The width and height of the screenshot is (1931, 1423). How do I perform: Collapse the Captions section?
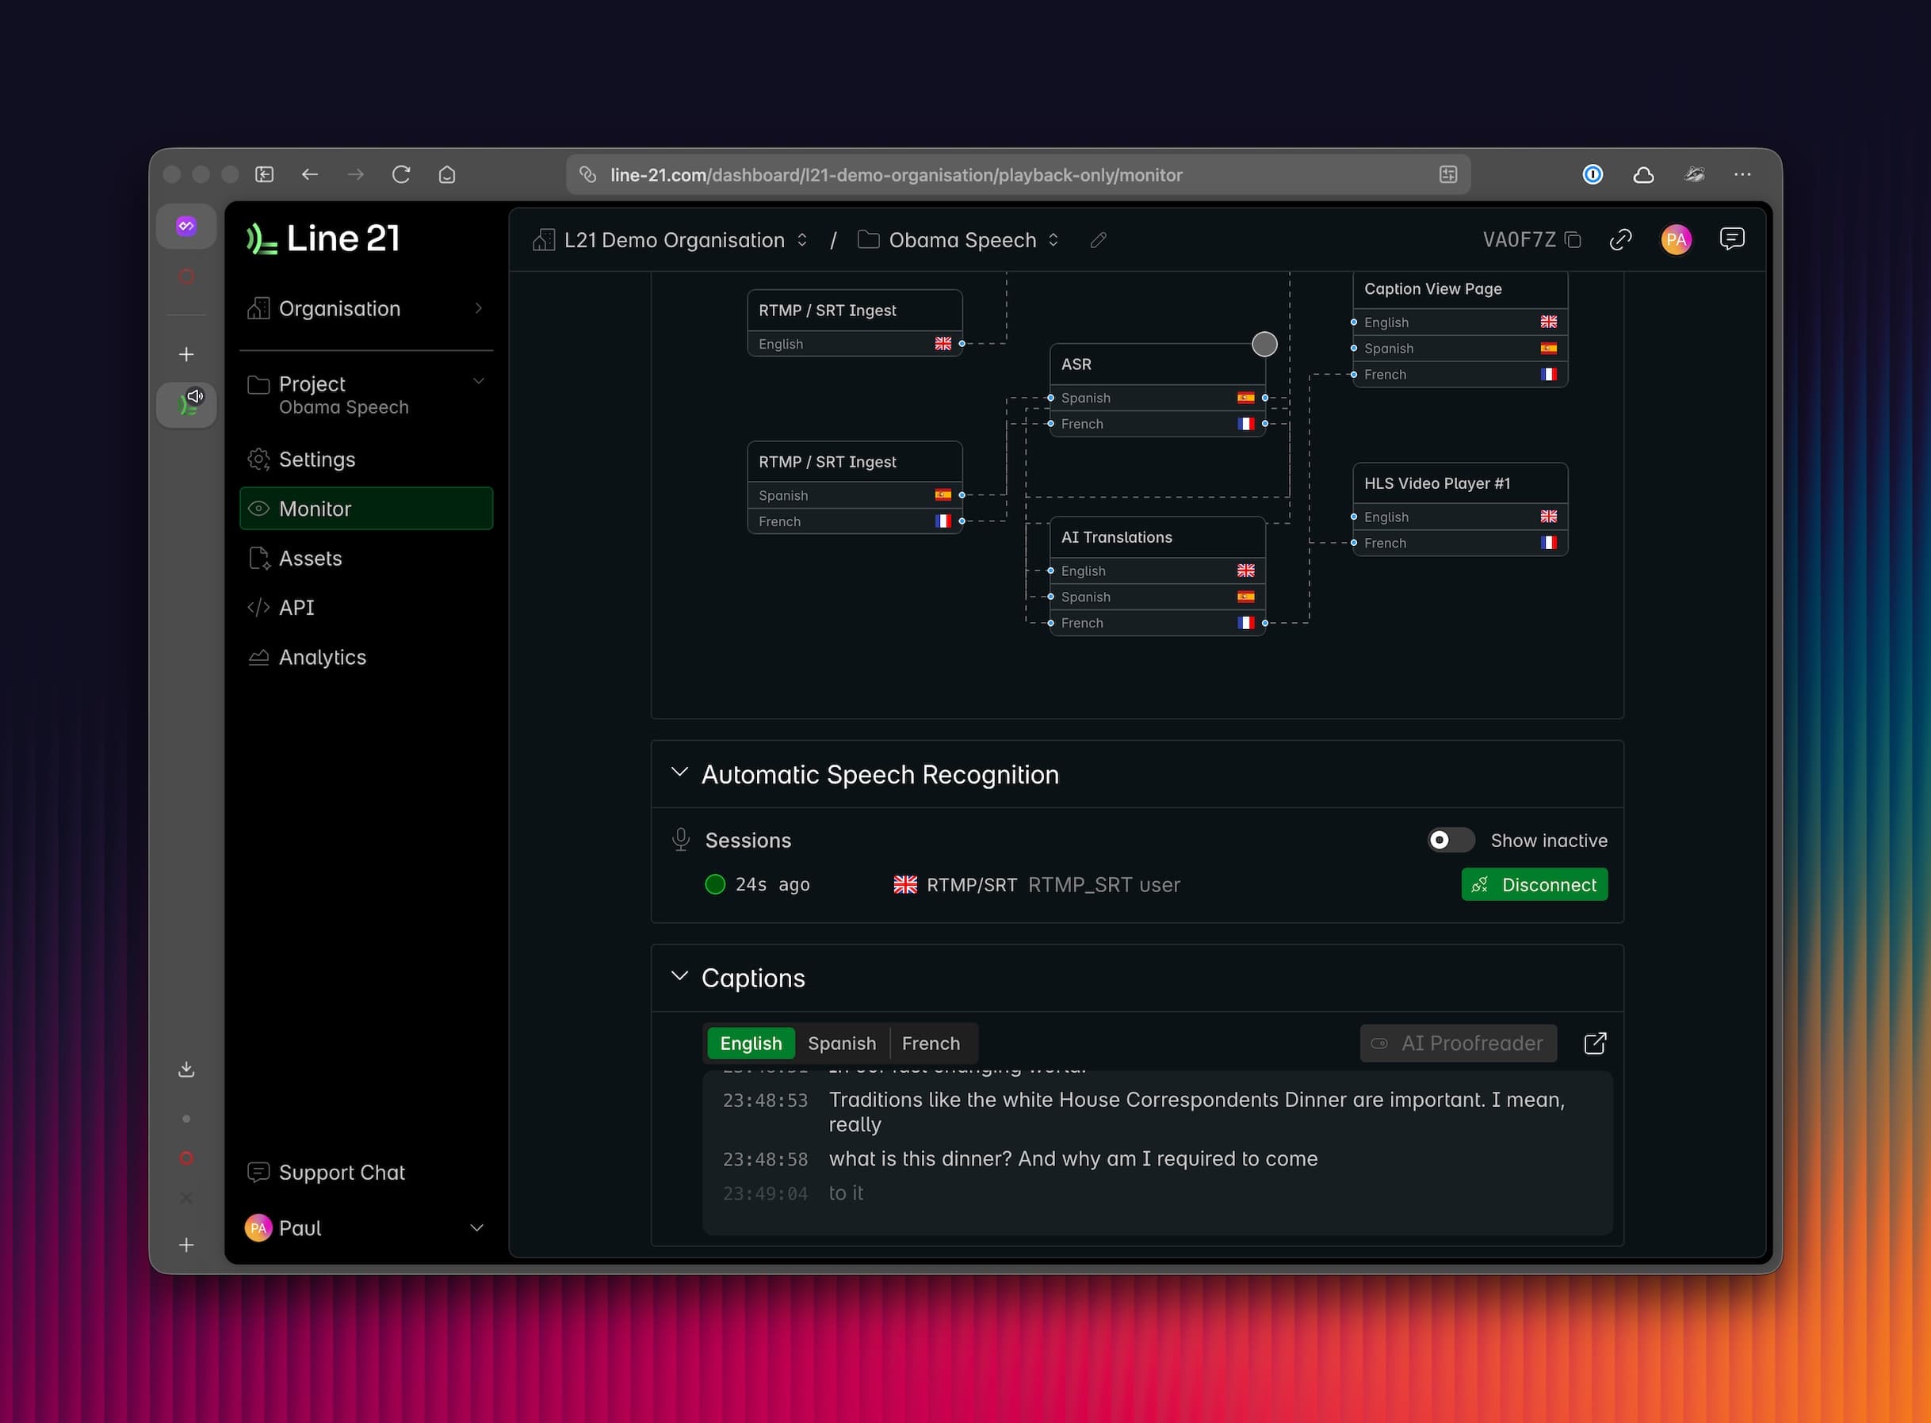[680, 976]
